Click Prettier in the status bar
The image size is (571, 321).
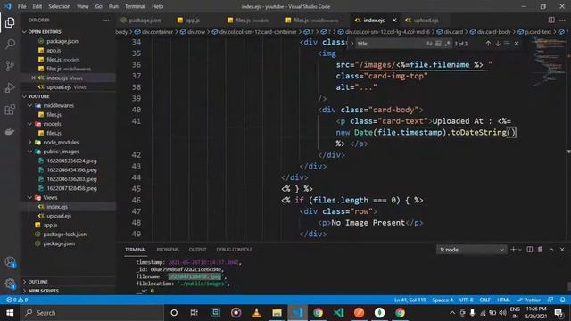pyautogui.click(x=529, y=300)
